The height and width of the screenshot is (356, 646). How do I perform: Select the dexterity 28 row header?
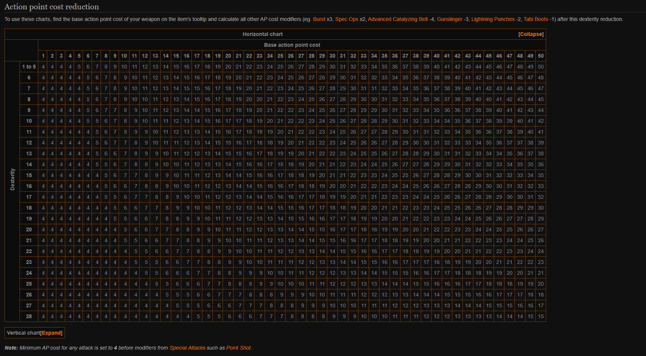tap(29, 316)
